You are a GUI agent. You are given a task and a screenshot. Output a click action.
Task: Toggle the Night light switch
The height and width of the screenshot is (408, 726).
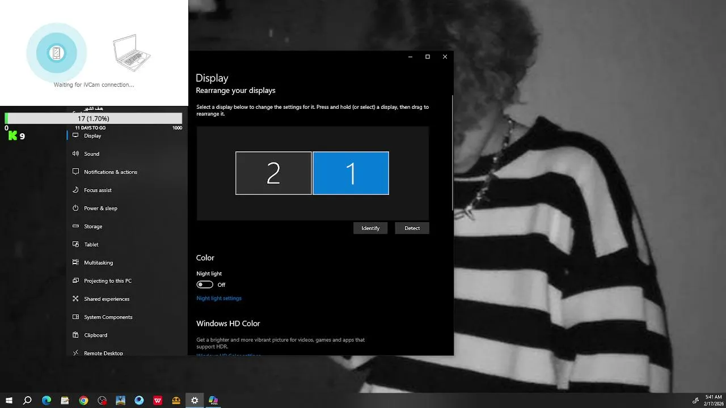click(205, 284)
